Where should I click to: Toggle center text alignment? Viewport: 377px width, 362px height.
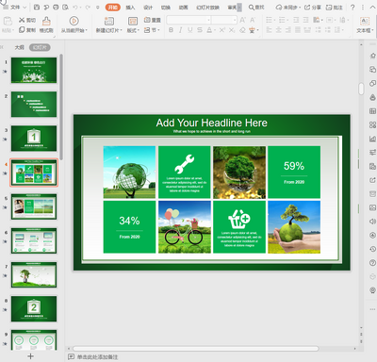278,30
